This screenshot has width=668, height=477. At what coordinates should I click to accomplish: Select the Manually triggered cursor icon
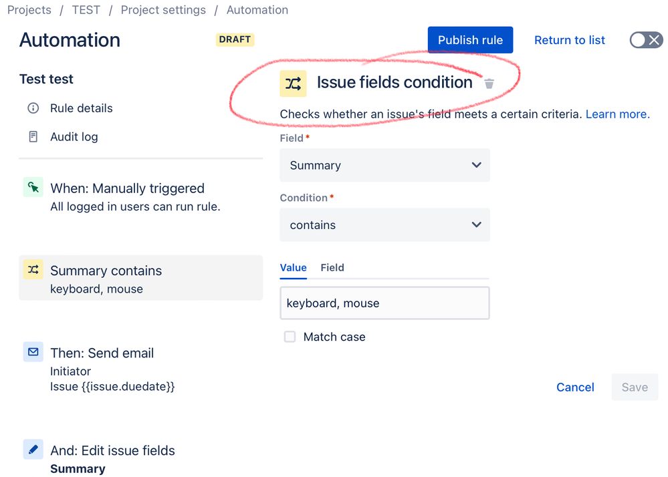click(33, 187)
